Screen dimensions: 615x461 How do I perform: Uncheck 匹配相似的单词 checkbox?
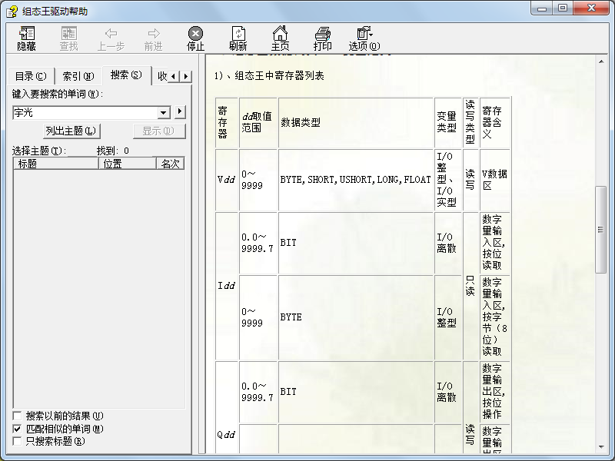(17, 429)
